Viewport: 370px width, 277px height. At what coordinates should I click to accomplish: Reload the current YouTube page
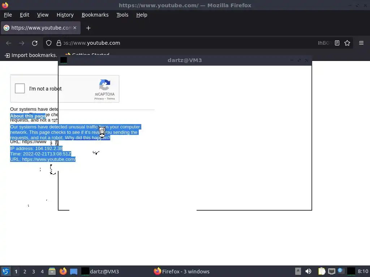click(x=35, y=43)
